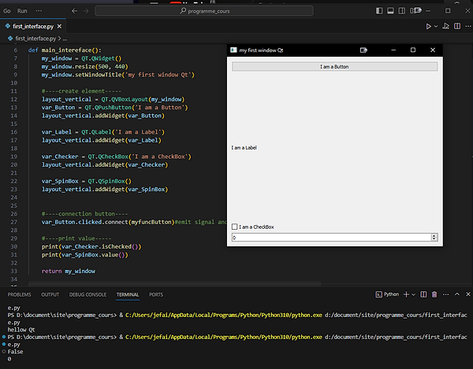Close the terminal panel
This screenshot has width=473, height=369.
468,294
